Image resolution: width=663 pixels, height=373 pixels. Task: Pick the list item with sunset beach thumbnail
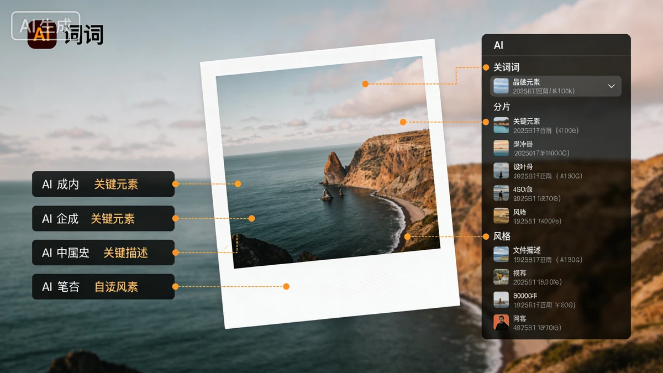[501, 148]
